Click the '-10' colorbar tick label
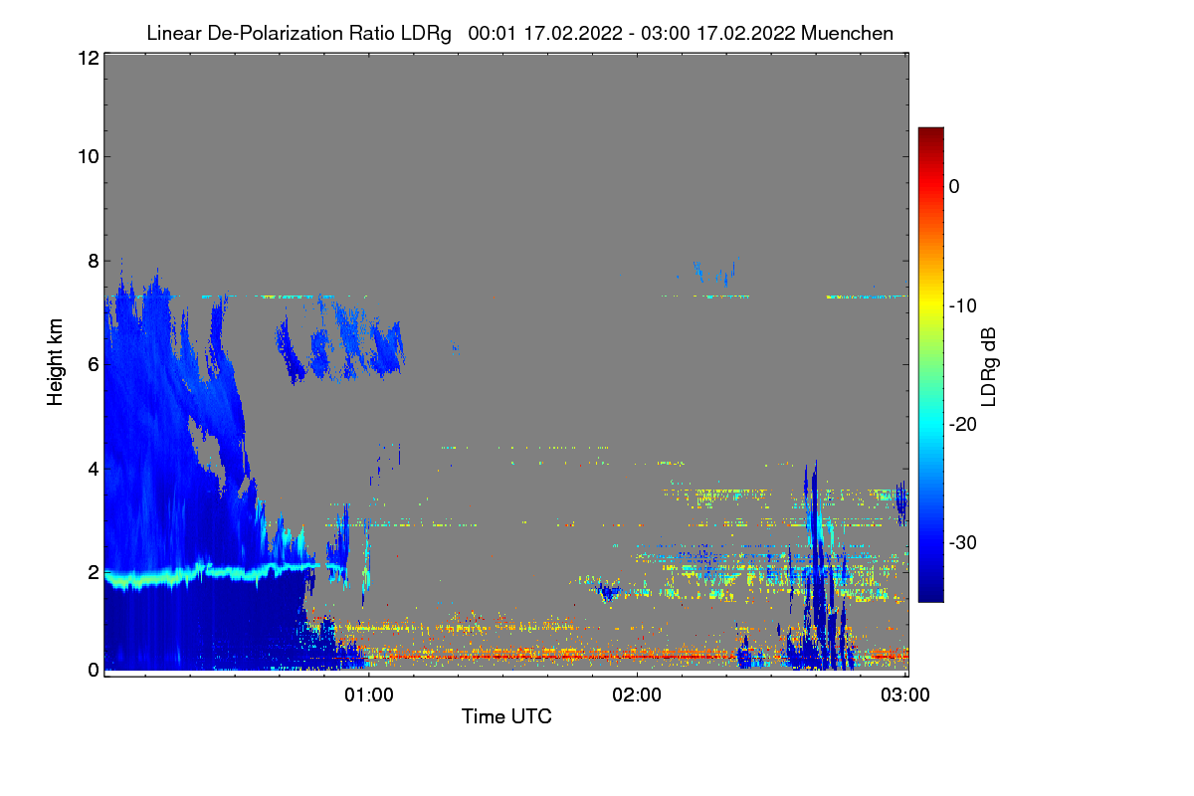The height and width of the screenshot is (796, 1194). click(x=961, y=305)
